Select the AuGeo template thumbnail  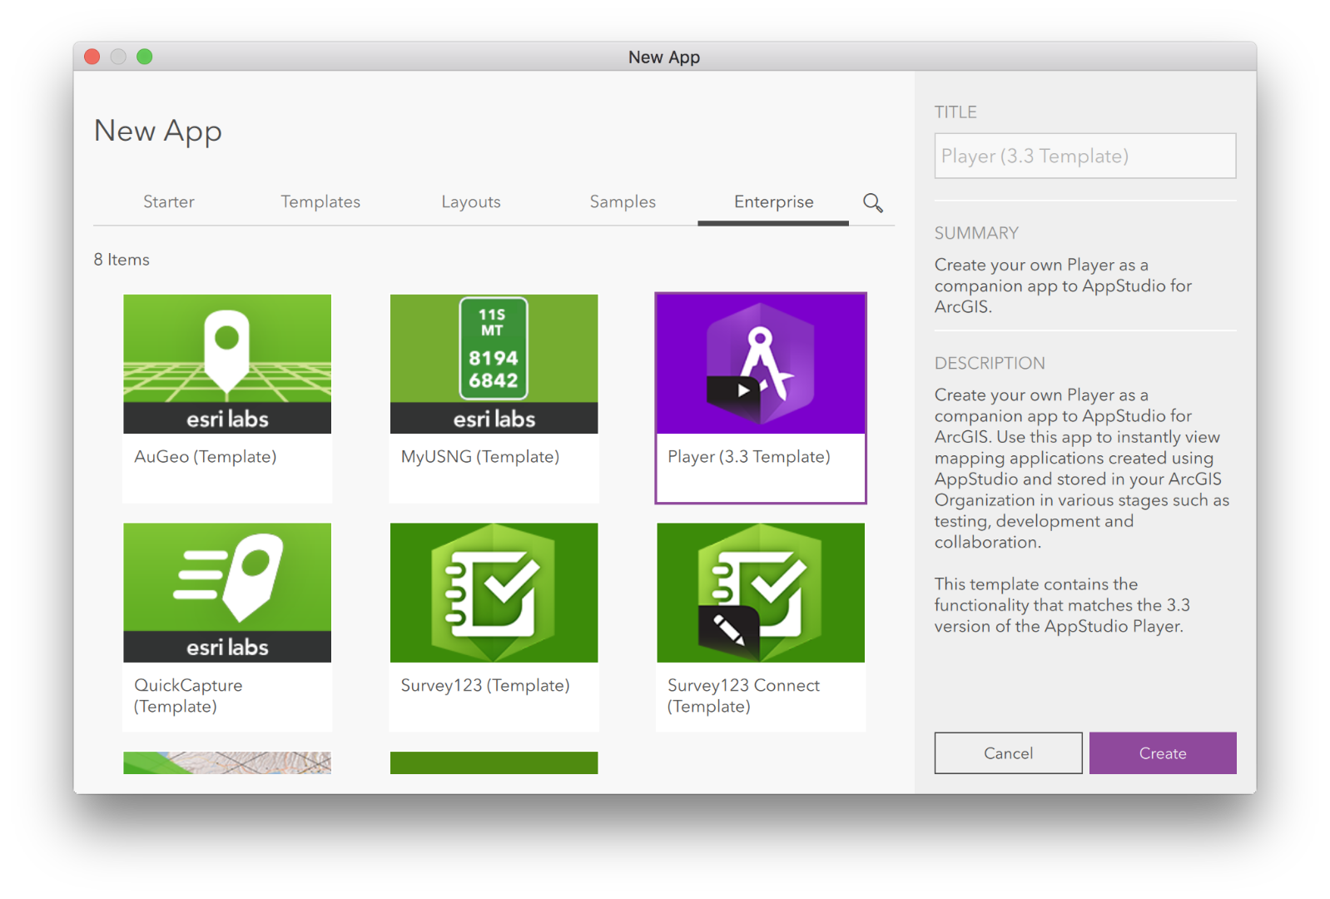coord(227,364)
